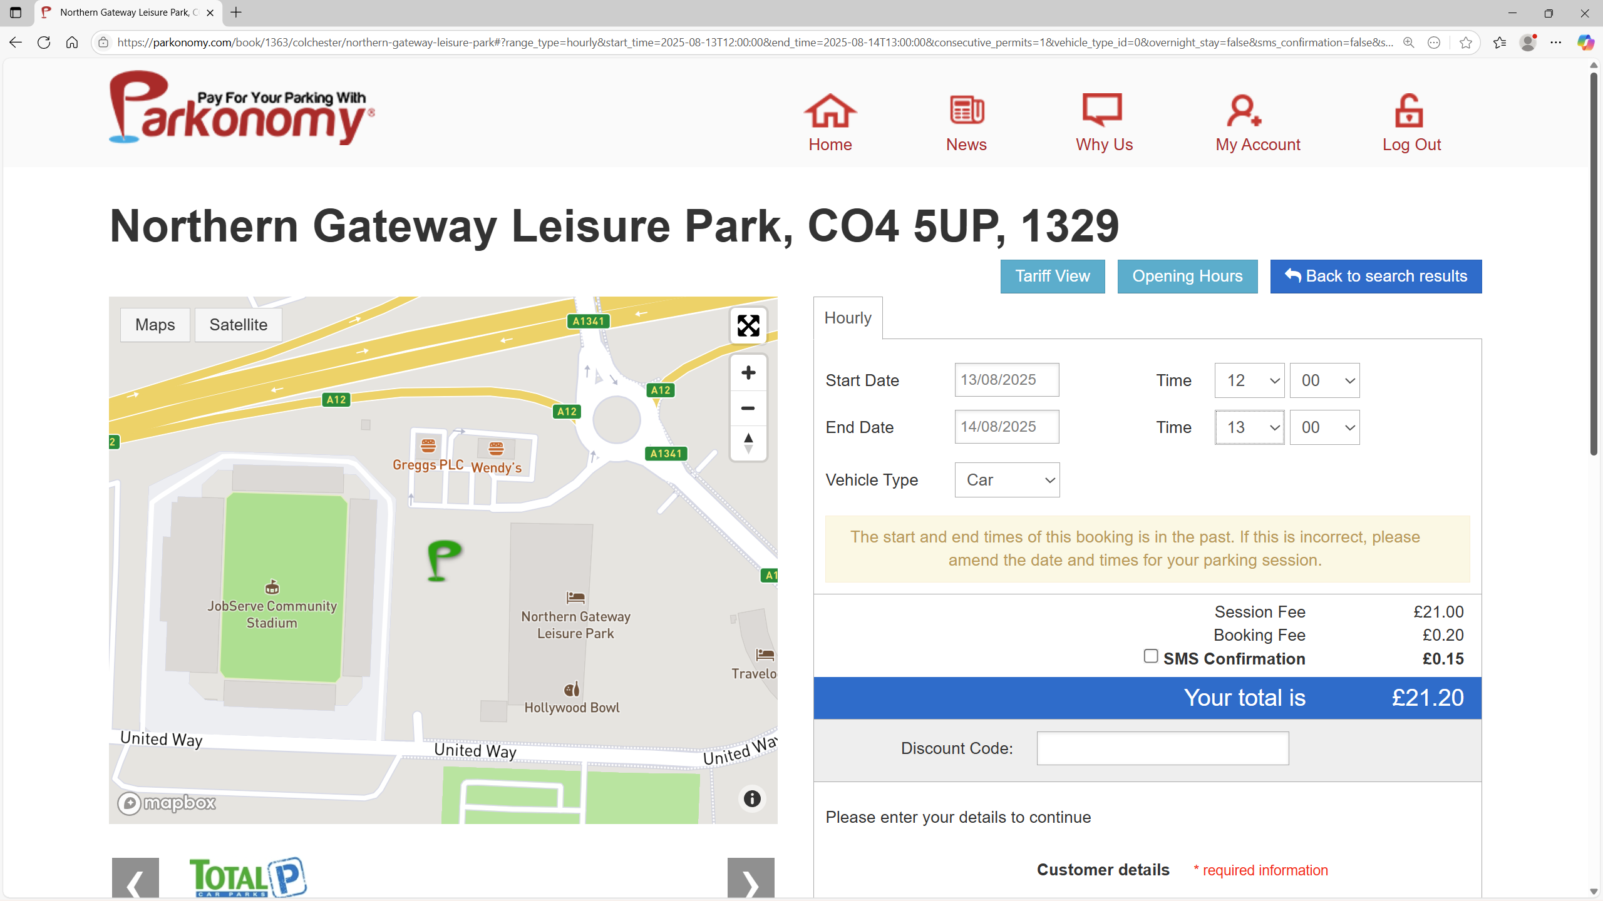This screenshot has height=901, width=1603.
Task: Show map attribution info icon
Action: click(x=752, y=798)
